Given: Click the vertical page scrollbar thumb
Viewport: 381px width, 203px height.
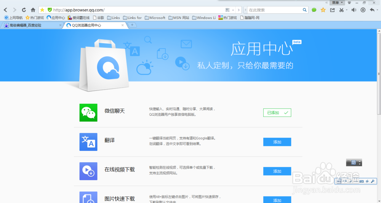Looking at the screenshot, I should click(x=379, y=74).
